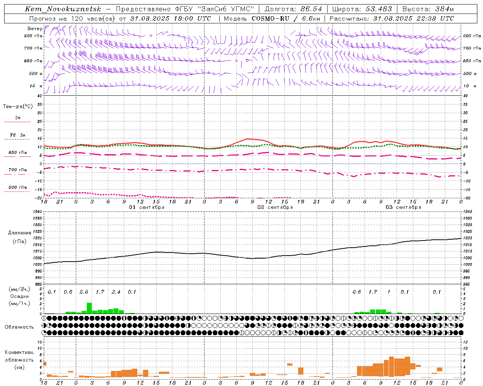Click 'Прогноз на 120 часа(ов)' forecast text

72,18
